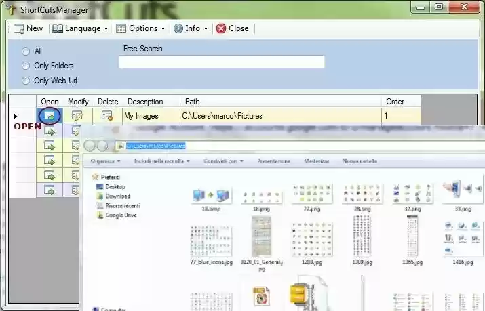The width and height of the screenshot is (485, 311).
Task: Click the Open column header
Action: (50, 102)
